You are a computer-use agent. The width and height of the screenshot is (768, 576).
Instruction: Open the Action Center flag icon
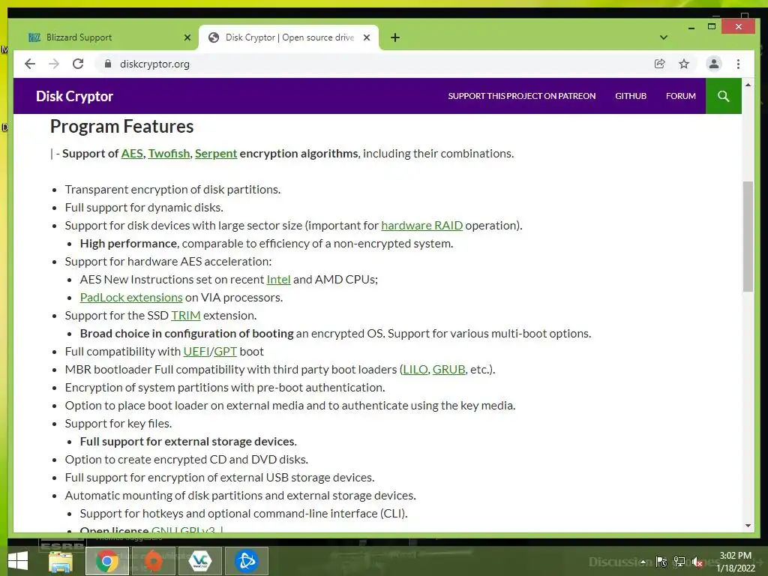click(x=661, y=562)
